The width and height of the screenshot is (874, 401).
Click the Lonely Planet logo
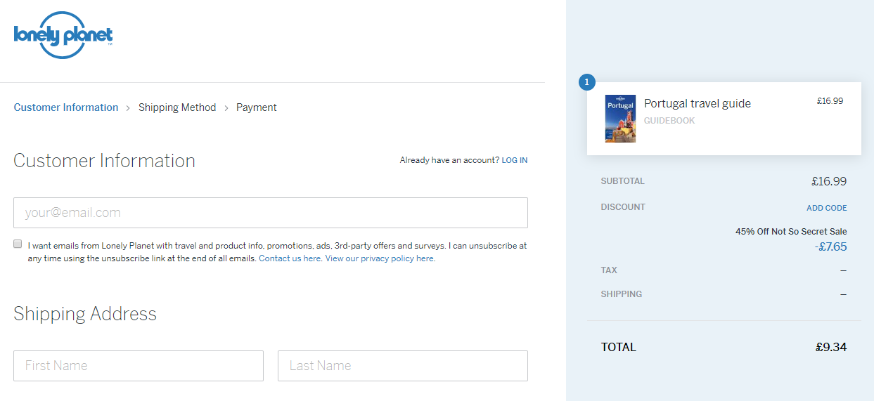(63, 35)
